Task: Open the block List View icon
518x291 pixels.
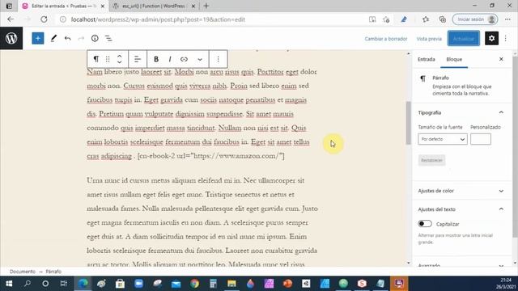Action: tap(108, 39)
